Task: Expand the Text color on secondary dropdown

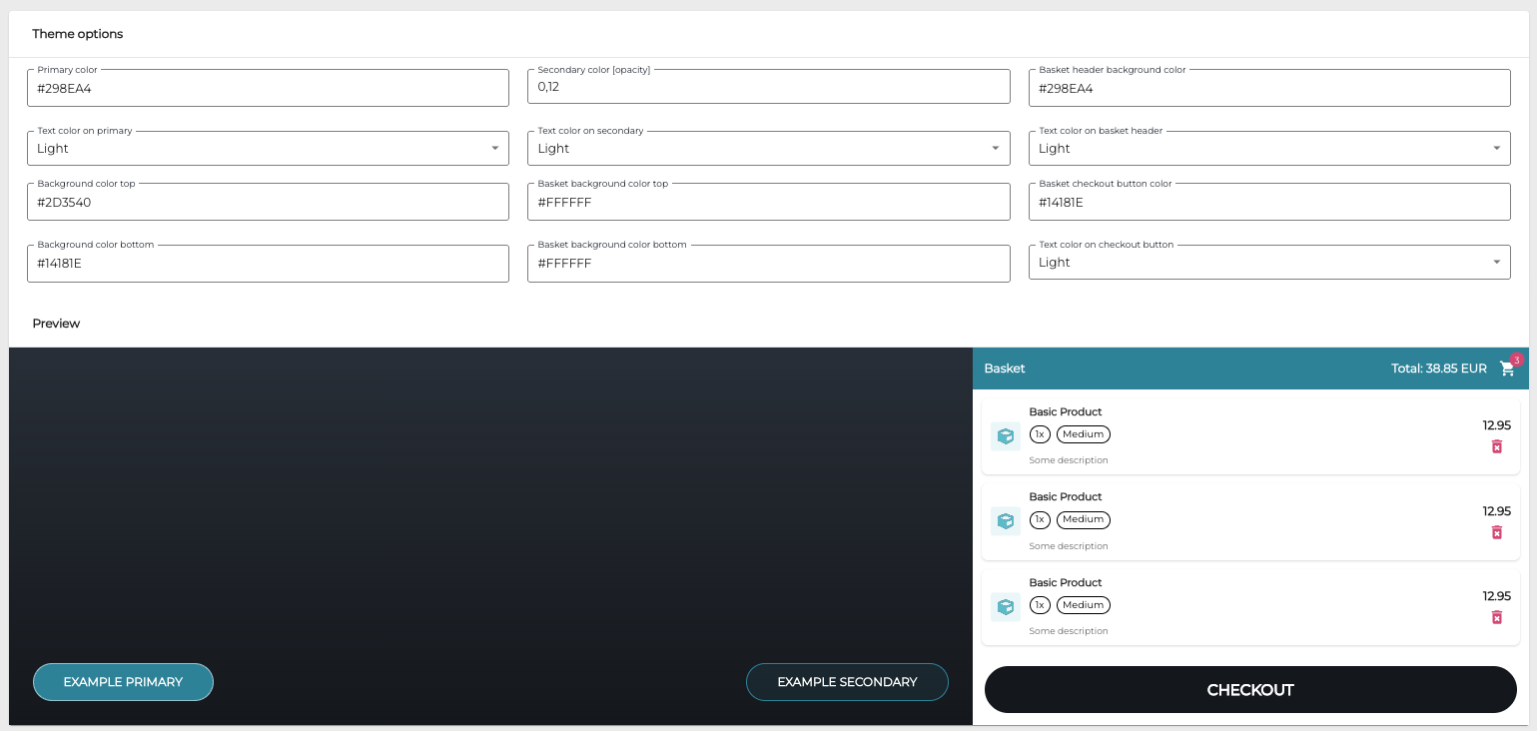Action: 768,149
